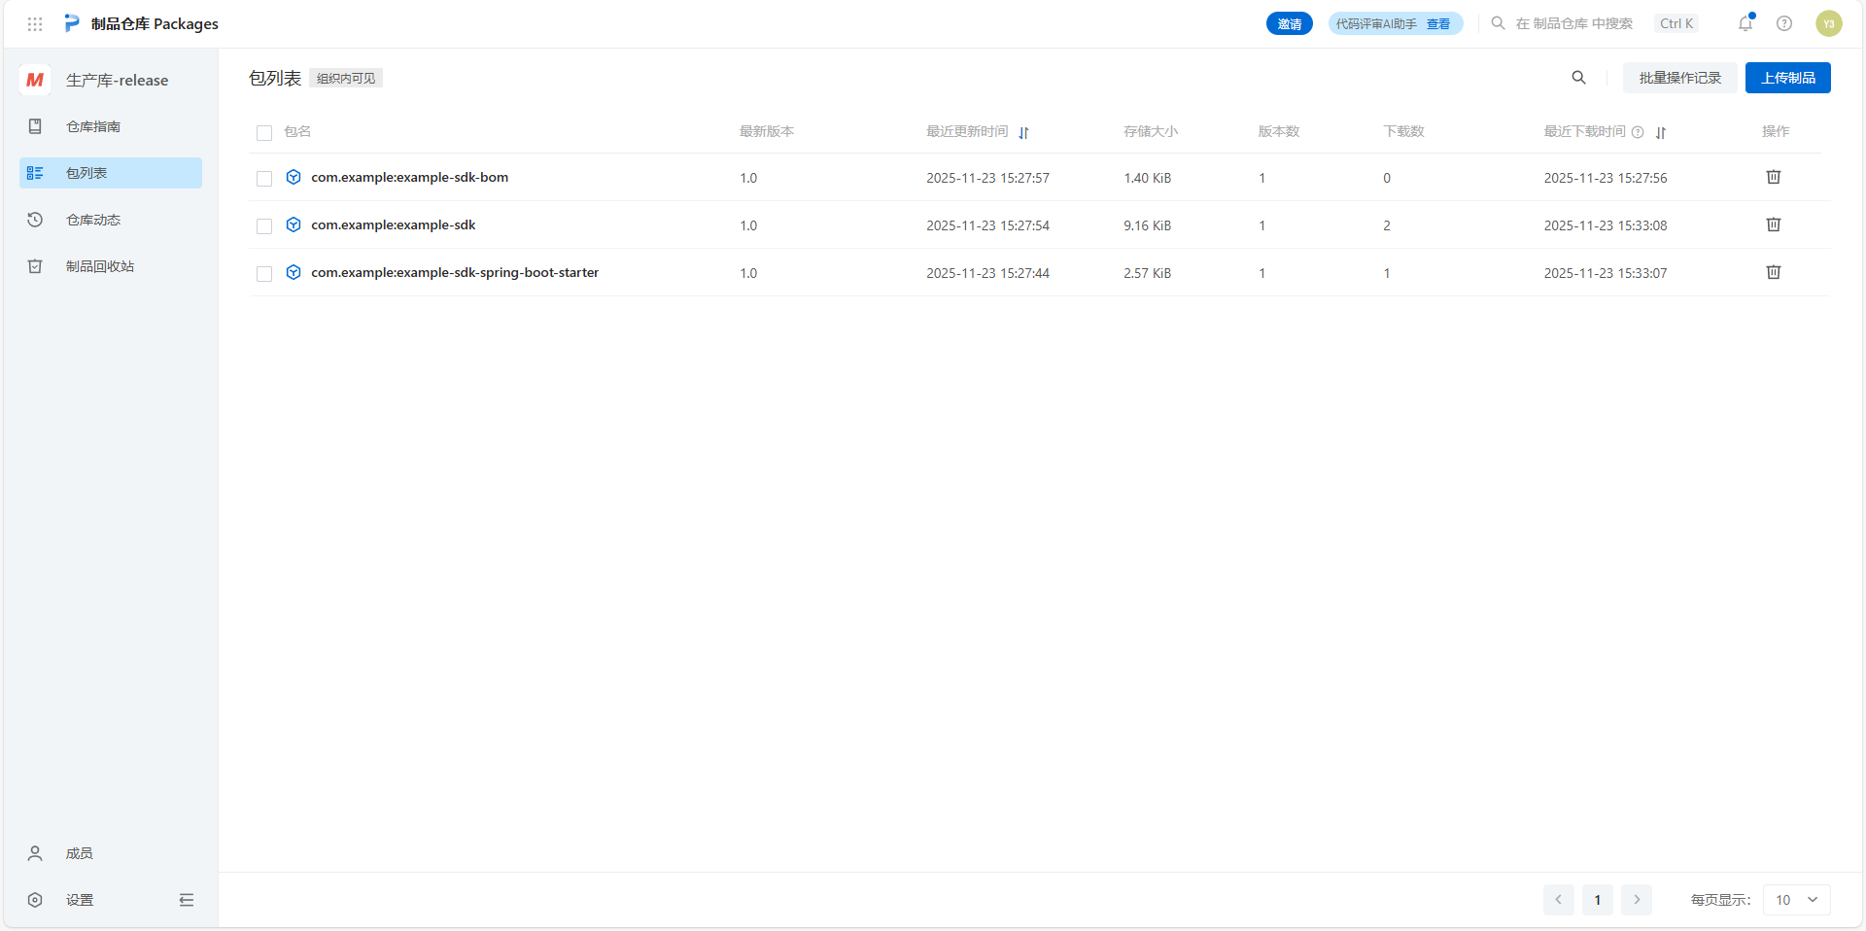Click the 组织内可见 visibility tag
Image resolution: width=1866 pixels, height=931 pixels.
point(346,78)
